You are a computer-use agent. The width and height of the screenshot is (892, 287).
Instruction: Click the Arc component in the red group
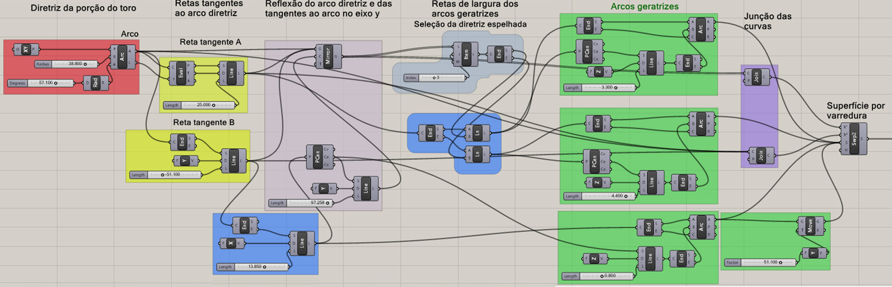[122, 57]
